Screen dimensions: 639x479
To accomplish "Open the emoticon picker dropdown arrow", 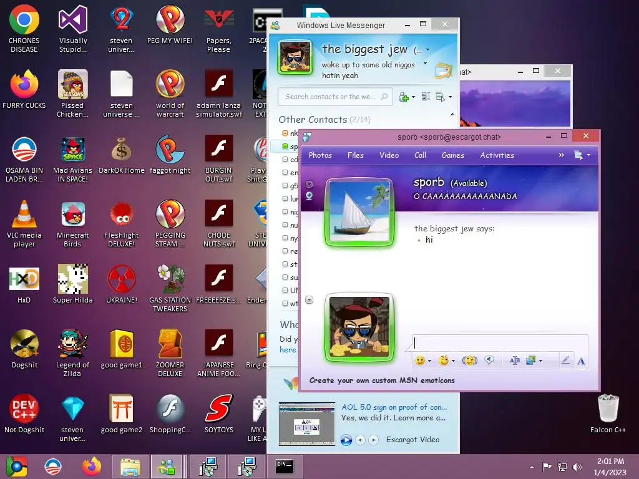I will [x=429, y=361].
